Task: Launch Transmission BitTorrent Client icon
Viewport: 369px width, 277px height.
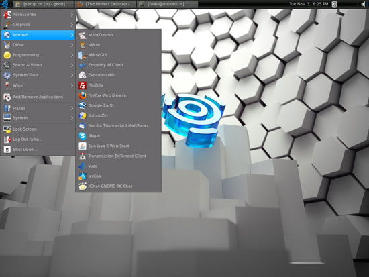Action: tap(83, 156)
